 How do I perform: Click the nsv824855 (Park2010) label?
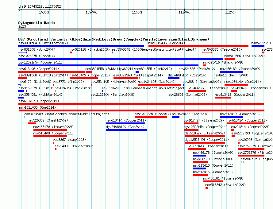pos(154,69)
